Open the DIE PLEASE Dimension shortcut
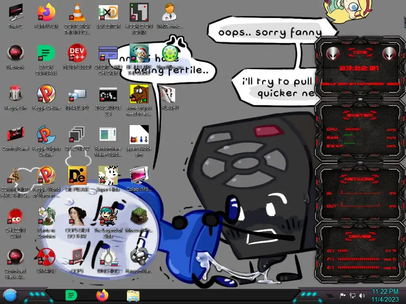 [x=77, y=179]
